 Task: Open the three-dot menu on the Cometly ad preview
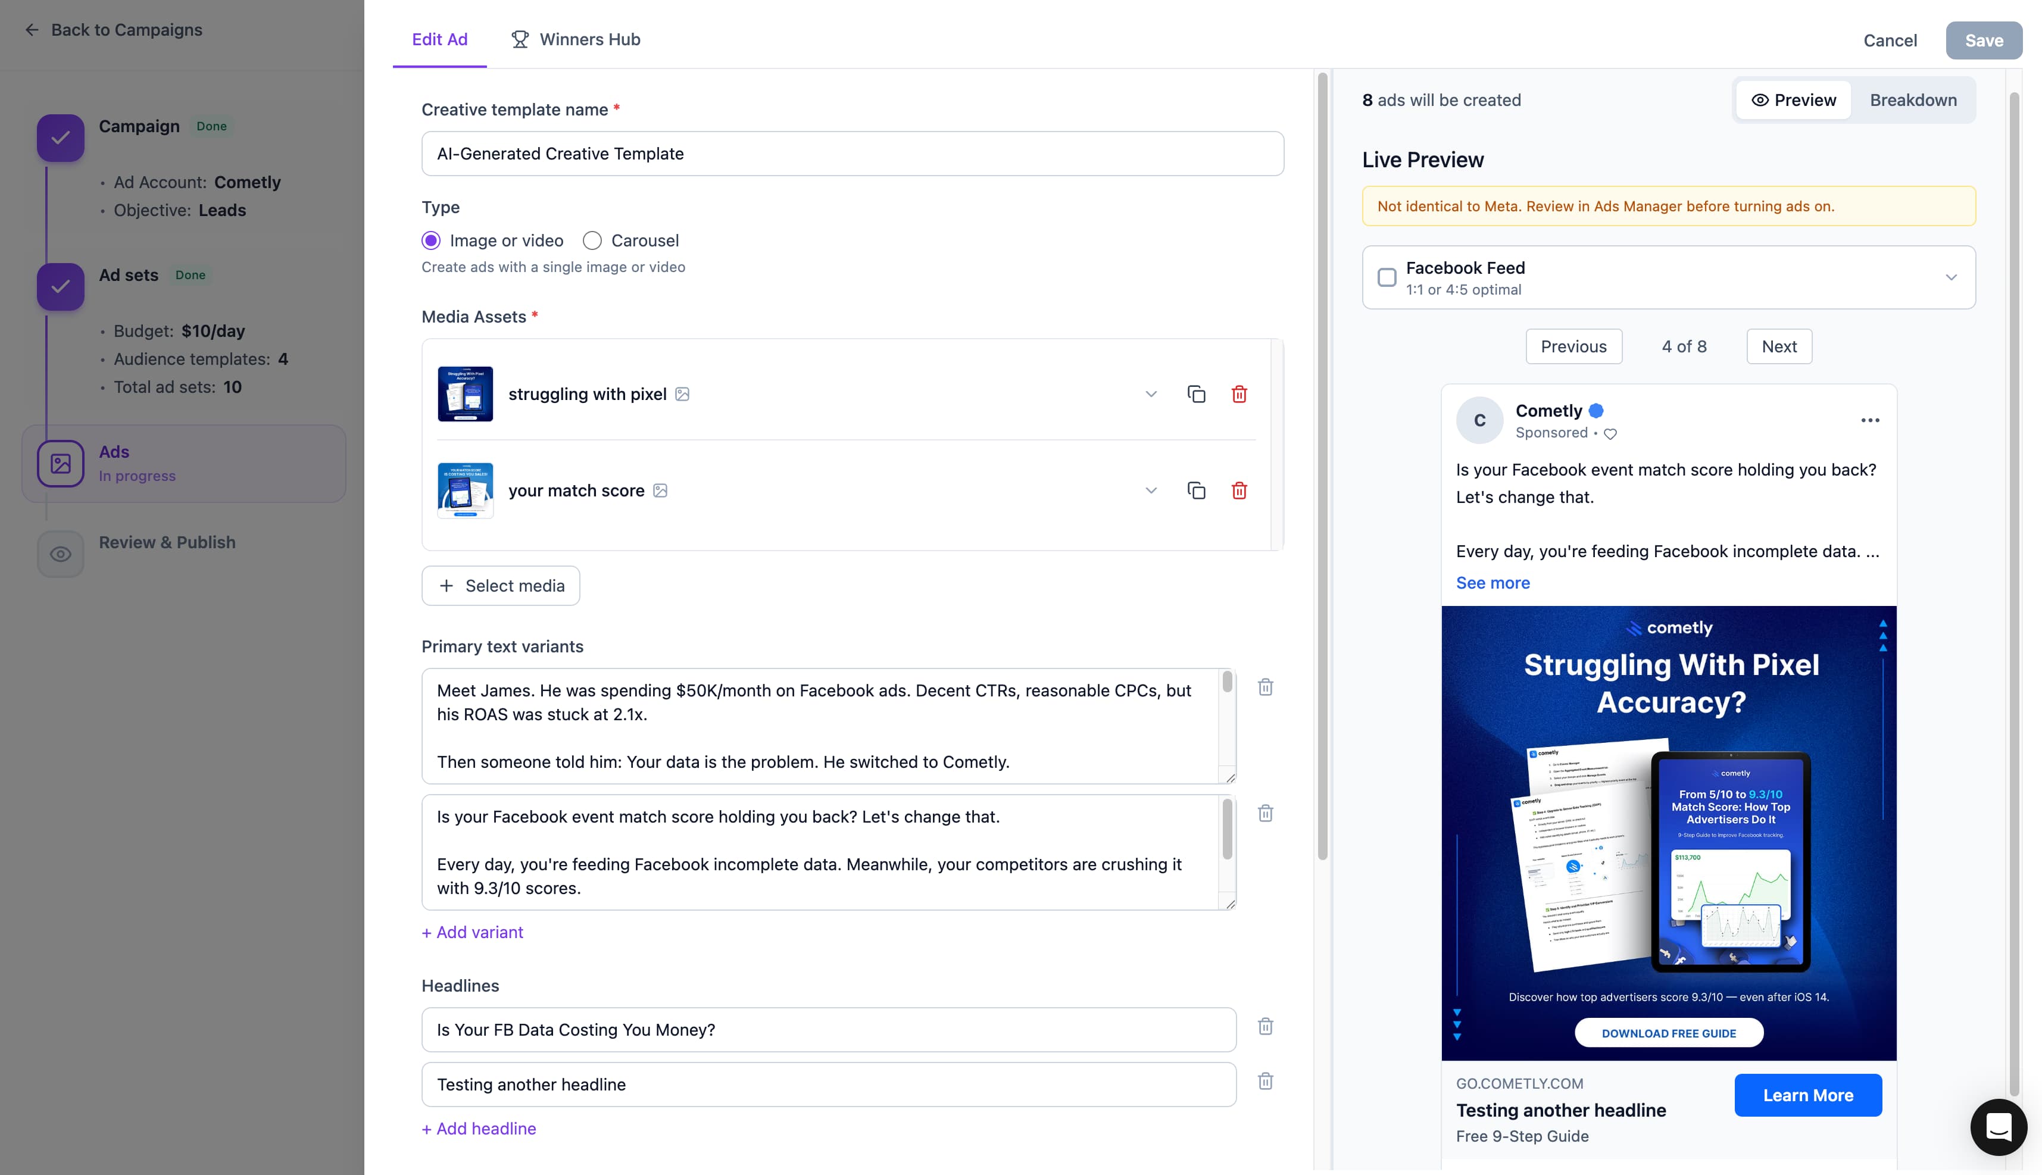1870,420
